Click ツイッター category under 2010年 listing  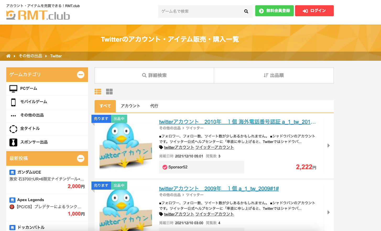pos(195,128)
